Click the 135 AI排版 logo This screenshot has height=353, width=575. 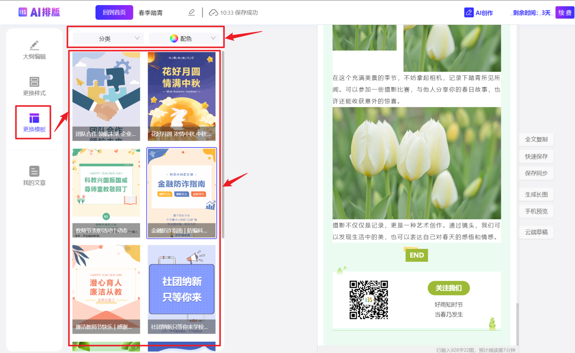[x=39, y=12]
